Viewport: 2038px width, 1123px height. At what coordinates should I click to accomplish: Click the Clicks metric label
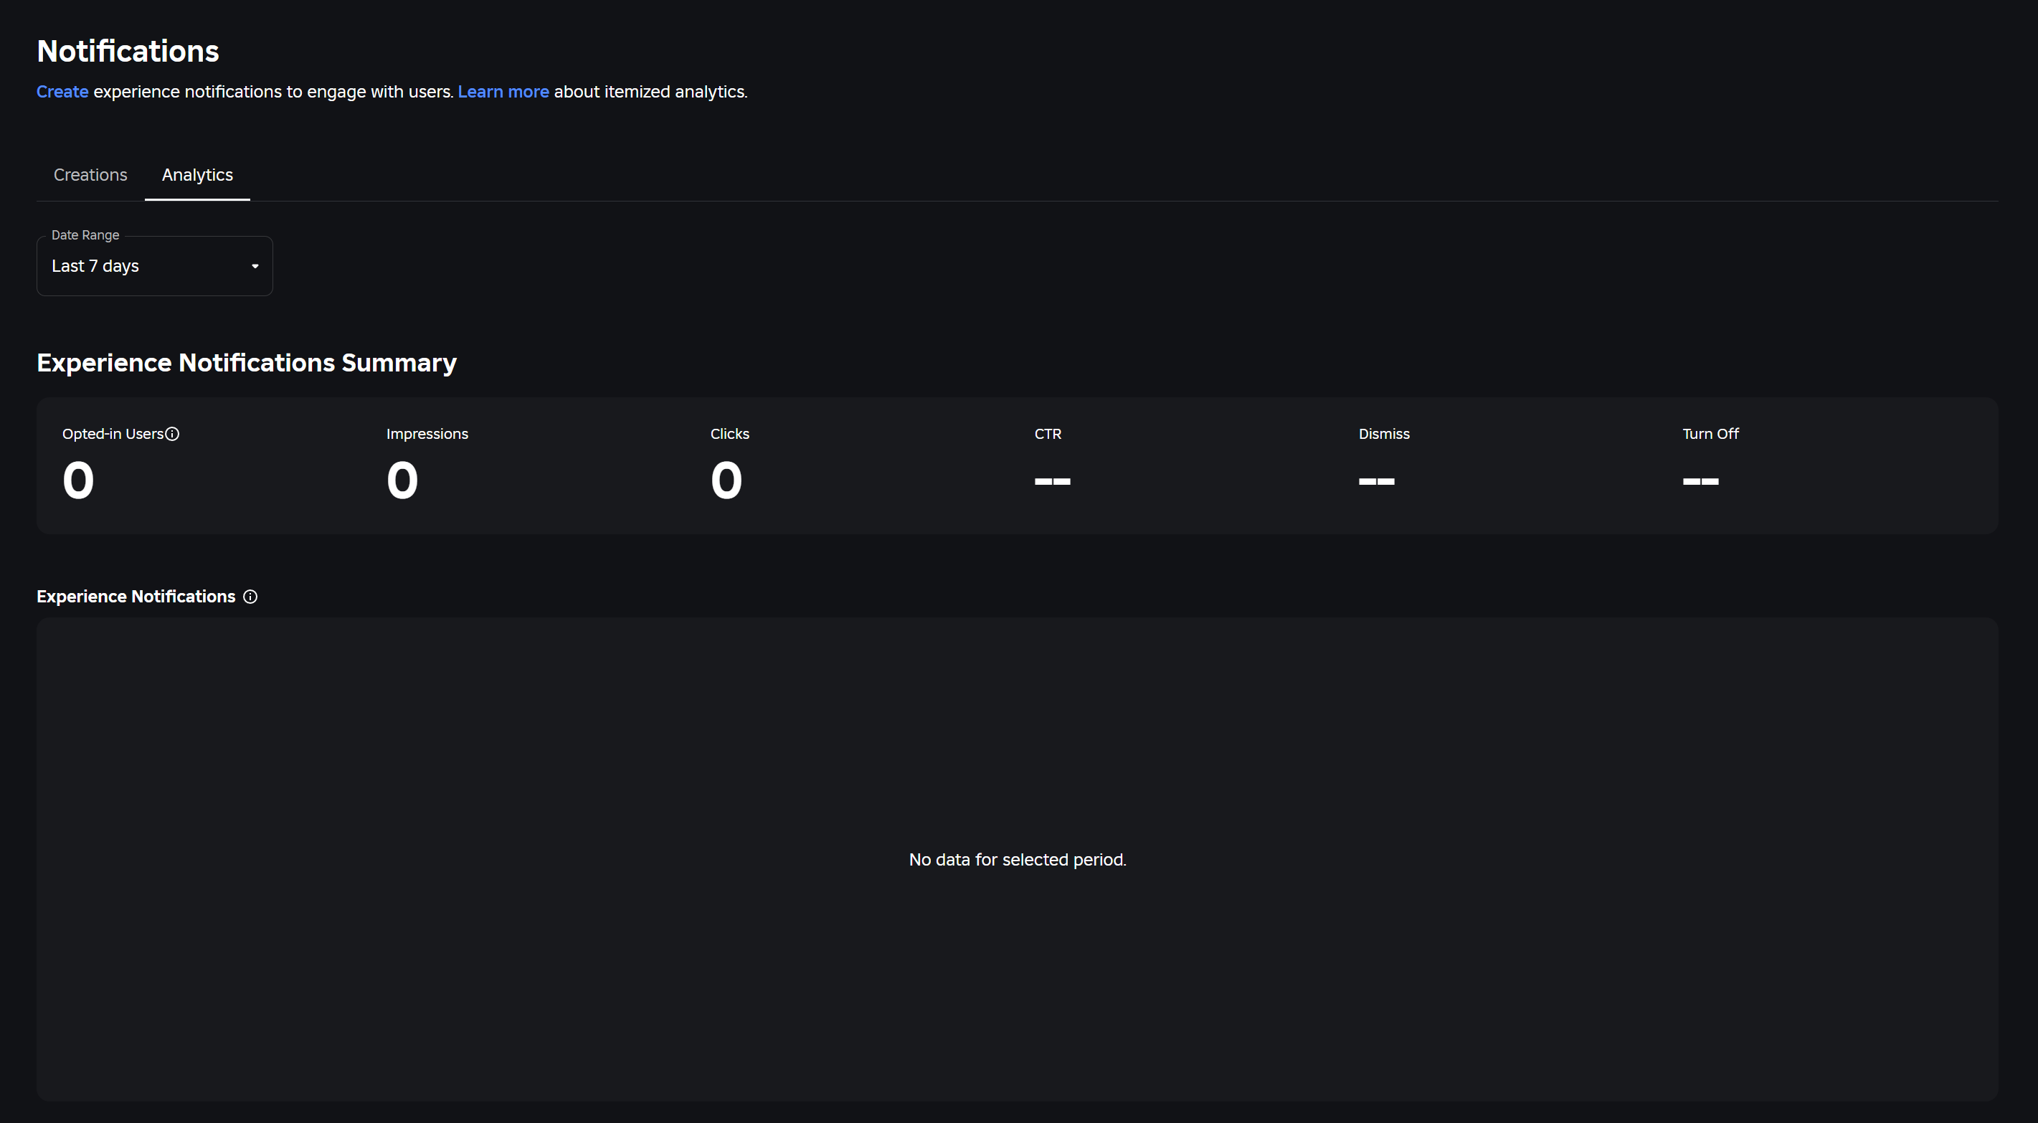click(x=729, y=434)
